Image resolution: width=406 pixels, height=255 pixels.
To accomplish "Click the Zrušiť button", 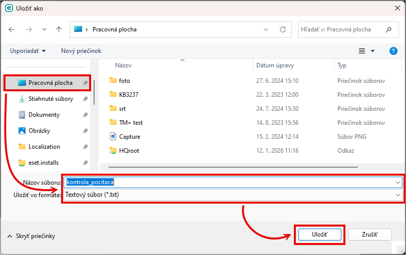I will (x=369, y=234).
